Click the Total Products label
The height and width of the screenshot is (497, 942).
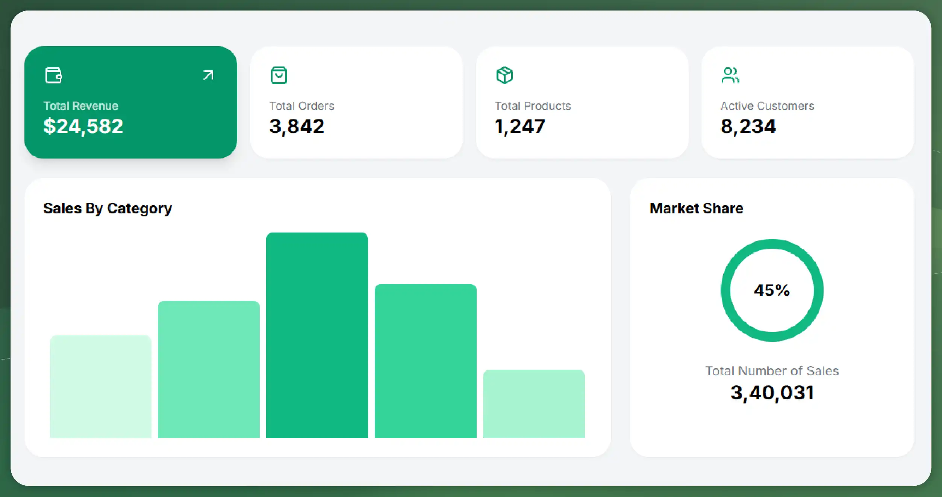click(533, 106)
